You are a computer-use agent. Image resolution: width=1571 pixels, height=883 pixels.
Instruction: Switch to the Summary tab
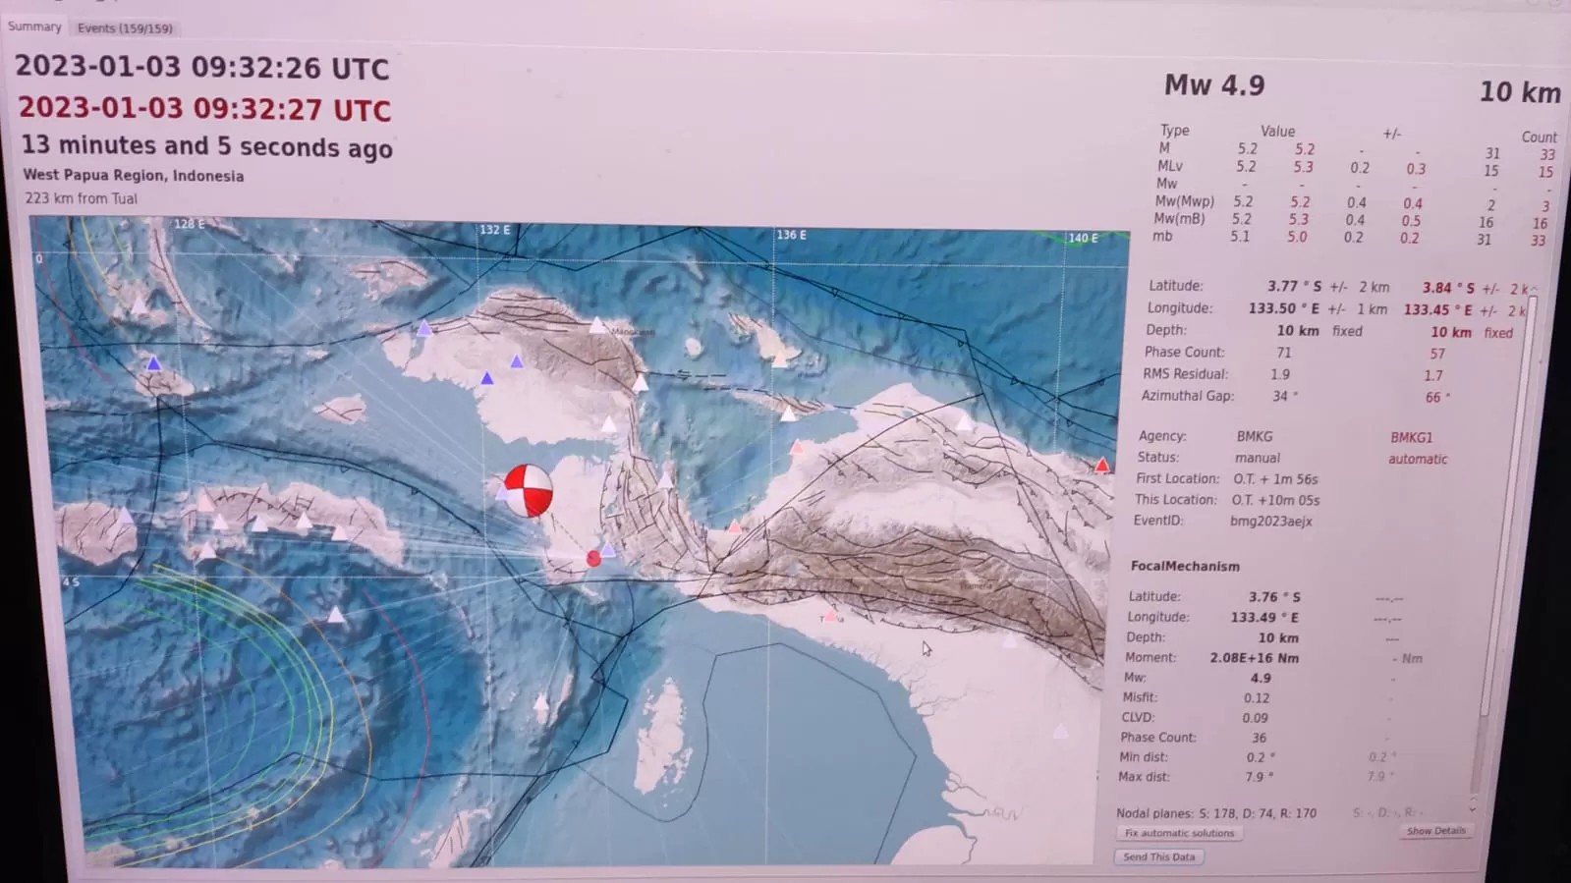point(34,27)
